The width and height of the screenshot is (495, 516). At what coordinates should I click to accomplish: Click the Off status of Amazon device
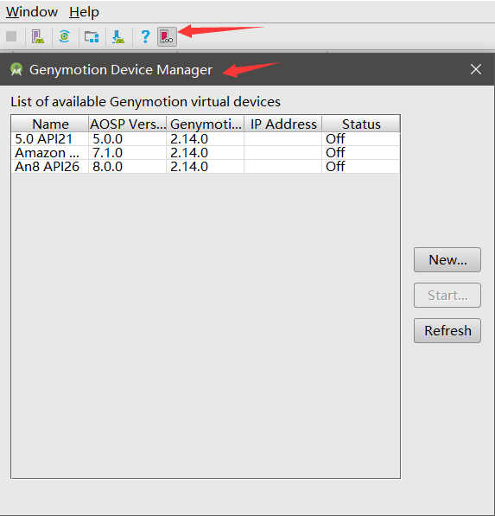point(361,153)
